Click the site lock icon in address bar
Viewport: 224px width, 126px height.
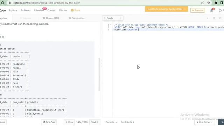tap(10, 3)
